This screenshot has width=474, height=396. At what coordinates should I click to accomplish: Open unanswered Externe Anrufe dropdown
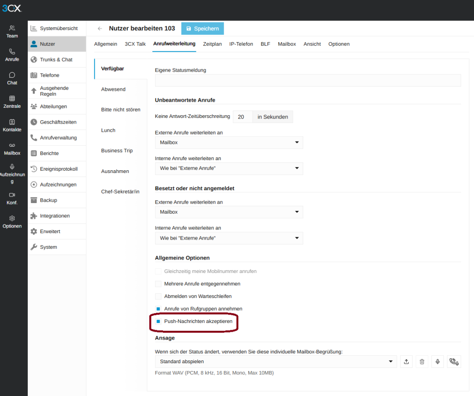pyautogui.click(x=229, y=142)
